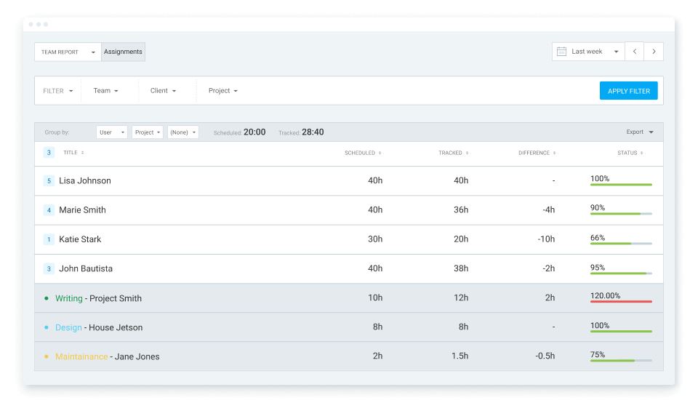This screenshot has height=403, width=698.
Task: Click the number badge beside Lisa Johnson
Action: (x=49, y=181)
